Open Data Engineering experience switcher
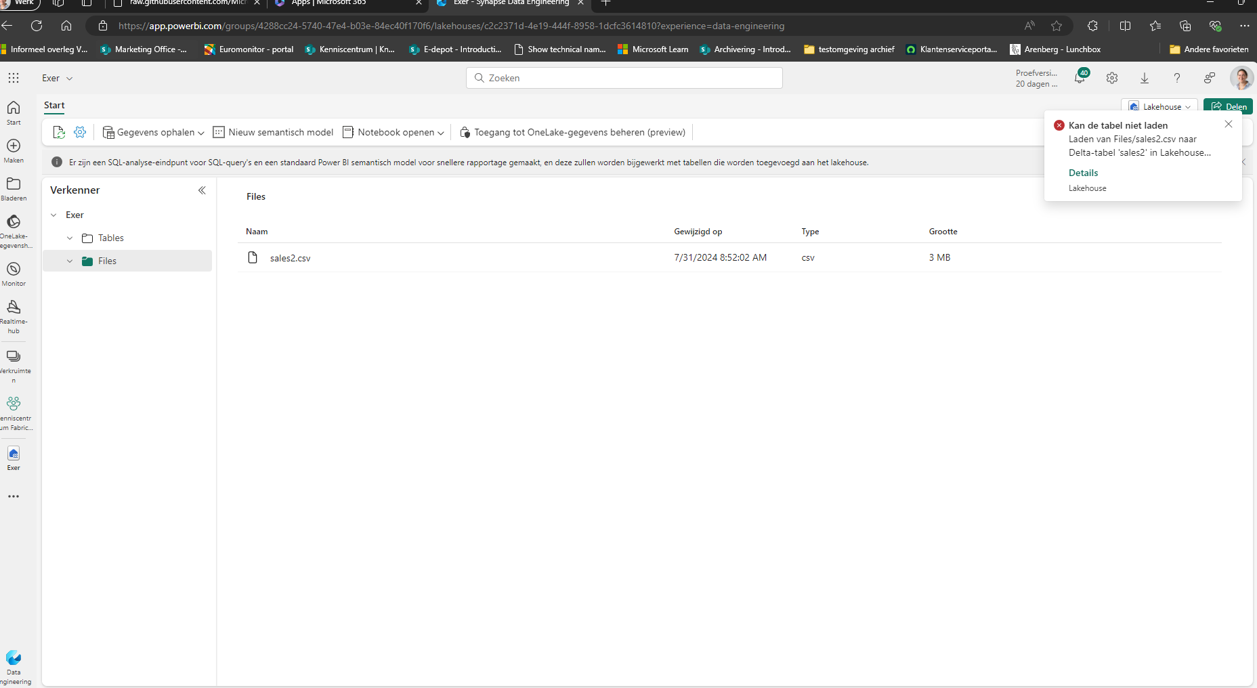1257x688 pixels. [x=14, y=667]
